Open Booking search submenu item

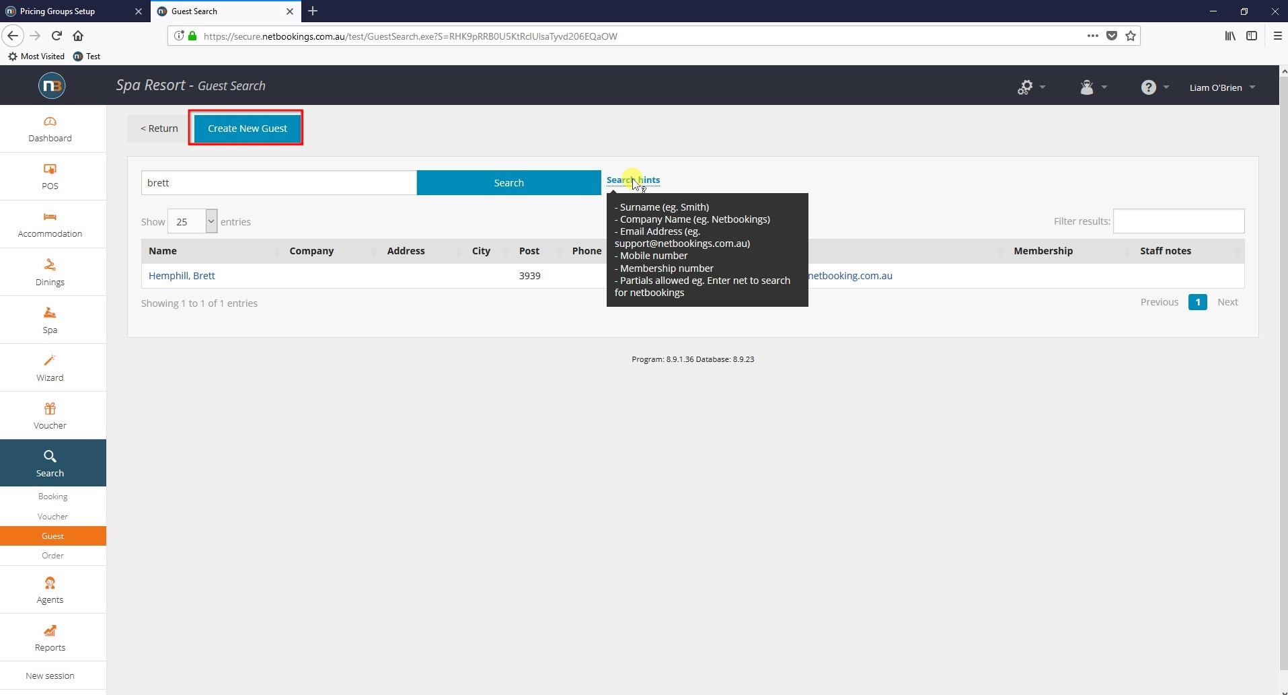pyautogui.click(x=53, y=497)
